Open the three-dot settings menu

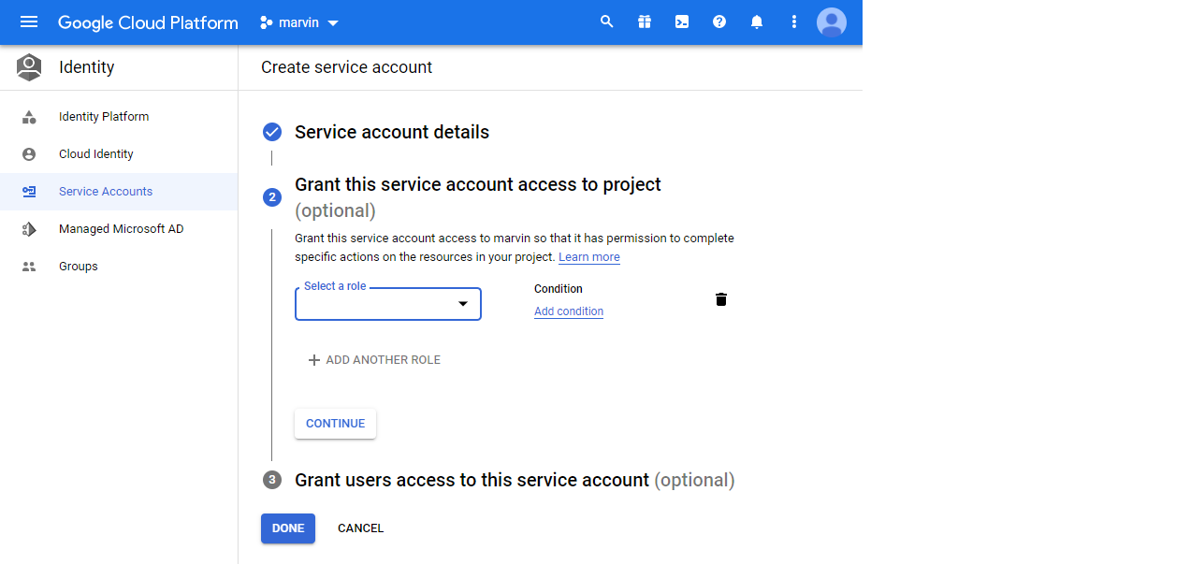[x=794, y=22]
